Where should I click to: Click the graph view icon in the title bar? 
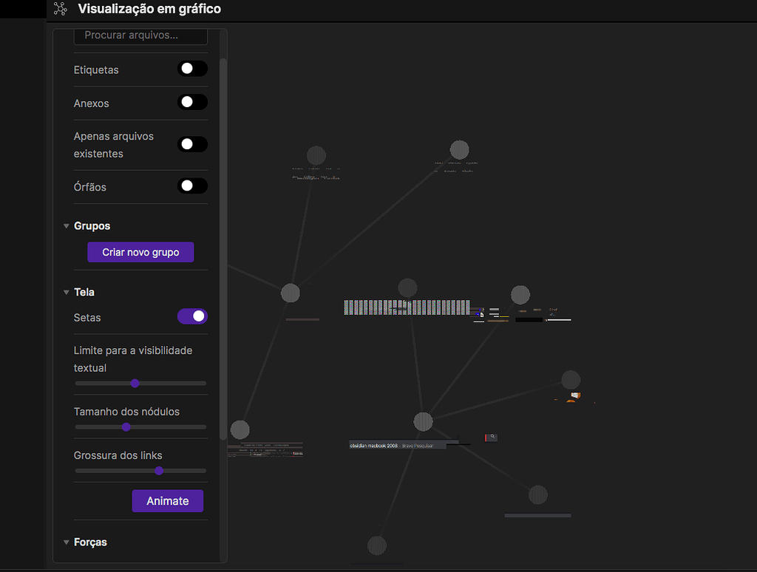tap(60, 10)
